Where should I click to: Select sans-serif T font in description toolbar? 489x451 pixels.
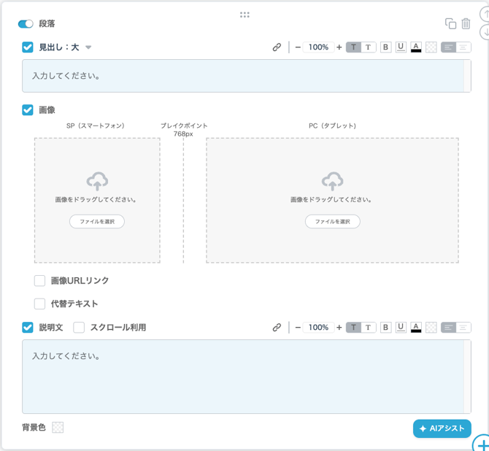[x=353, y=327]
